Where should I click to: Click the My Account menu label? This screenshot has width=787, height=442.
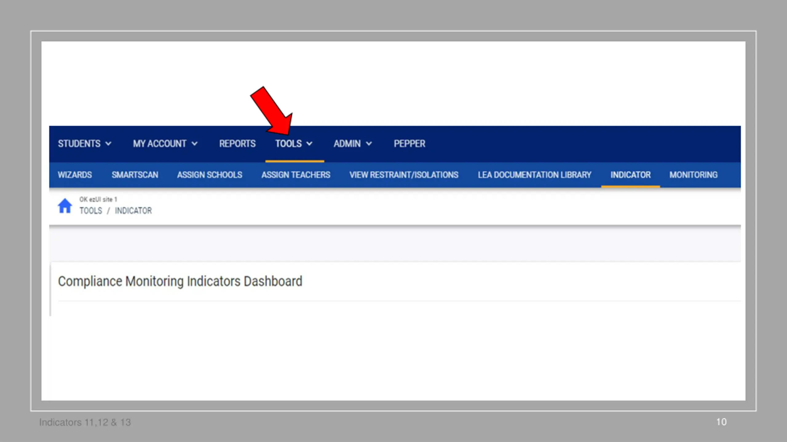click(x=160, y=144)
